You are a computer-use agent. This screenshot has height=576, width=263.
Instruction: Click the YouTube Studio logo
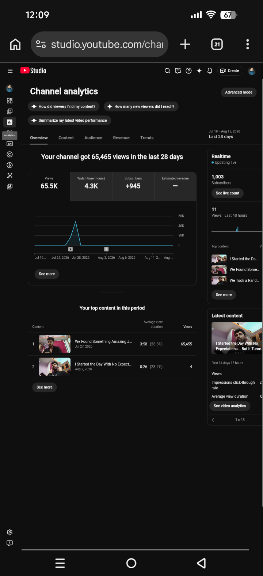pyautogui.click(x=33, y=71)
